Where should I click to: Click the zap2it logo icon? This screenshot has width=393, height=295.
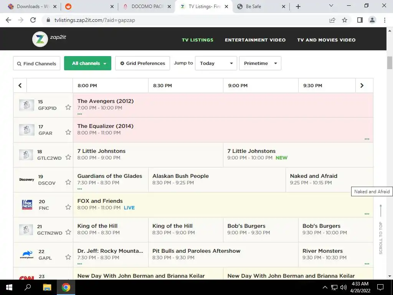coord(40,39)
